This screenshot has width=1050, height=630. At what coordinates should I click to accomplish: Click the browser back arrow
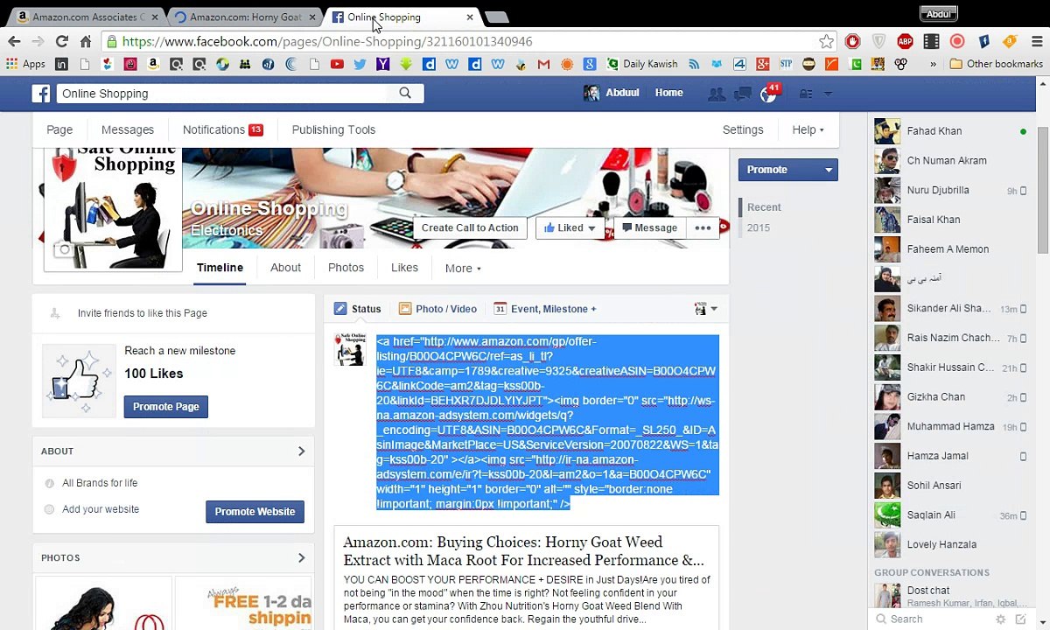[x=14, y=41]
